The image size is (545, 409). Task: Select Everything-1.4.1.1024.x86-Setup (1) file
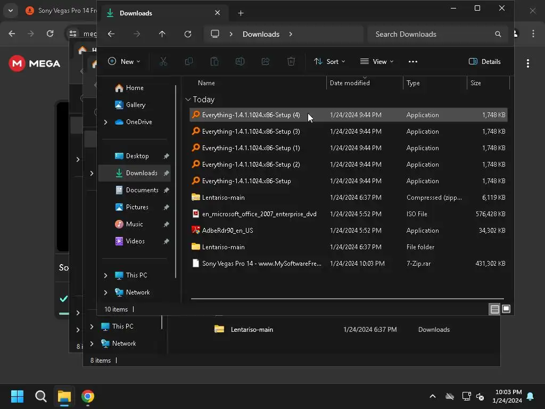pos(348,148)
